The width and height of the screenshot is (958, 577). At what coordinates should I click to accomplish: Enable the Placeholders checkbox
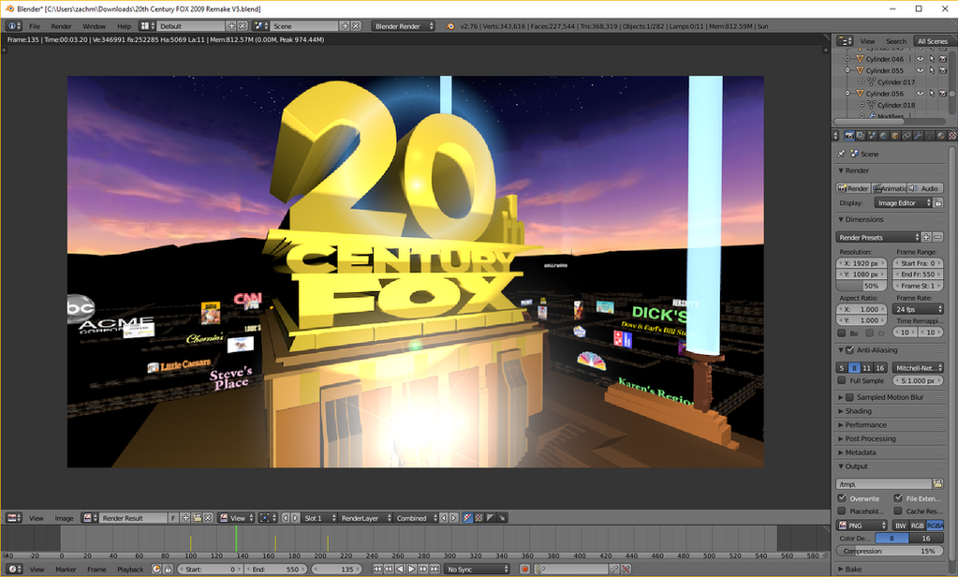[x=842, y=511]
